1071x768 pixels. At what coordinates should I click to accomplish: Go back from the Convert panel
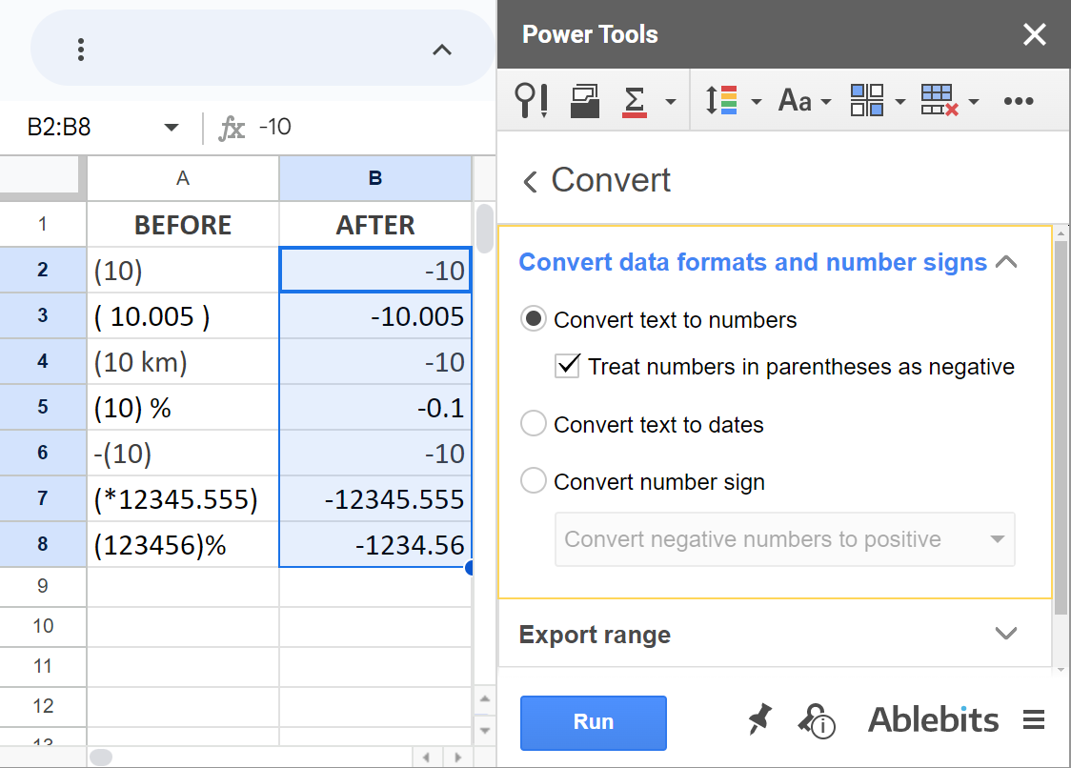(530, 180)
